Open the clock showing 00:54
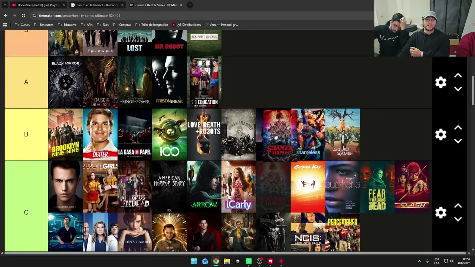 click(463, 261)
